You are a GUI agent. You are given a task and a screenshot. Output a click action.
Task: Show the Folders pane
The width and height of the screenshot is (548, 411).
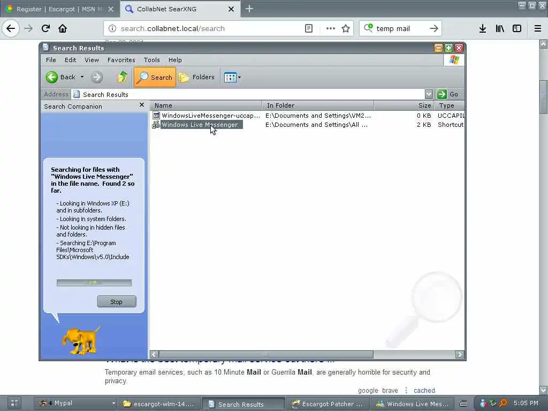[197, 77]
